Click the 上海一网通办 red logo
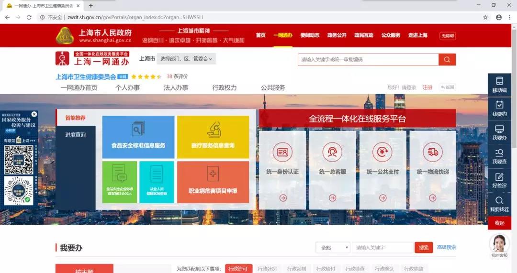The image size is (517, 273). click(92, 59)
